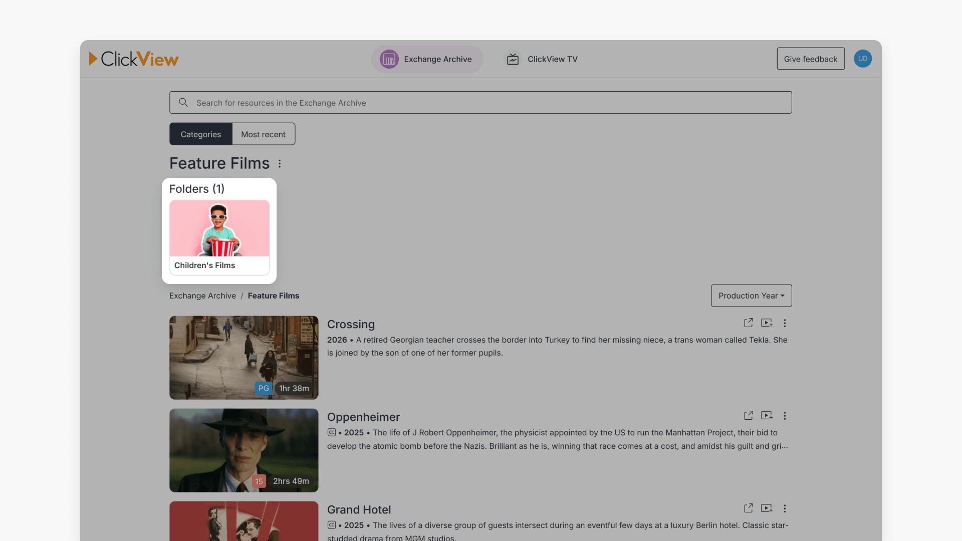Switch to the Categories tab

200,134
